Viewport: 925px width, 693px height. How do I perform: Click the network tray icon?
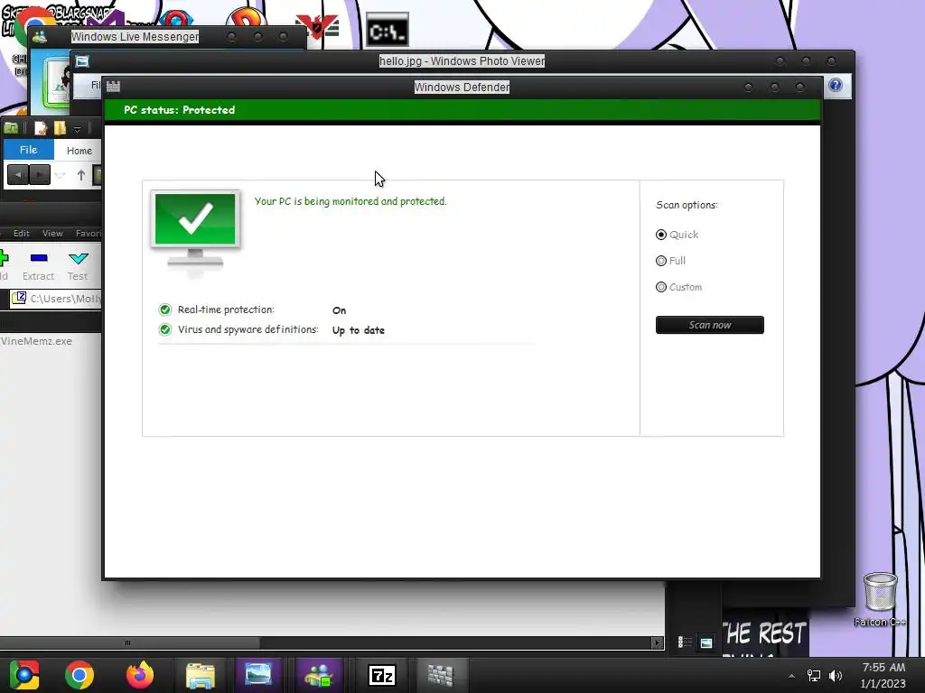coord(814,676)
